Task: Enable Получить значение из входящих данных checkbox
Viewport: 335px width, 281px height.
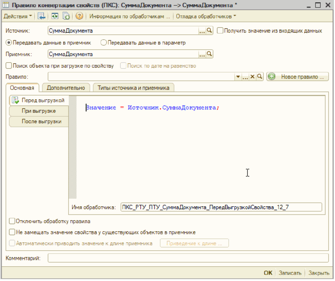Action: [220, 30]
